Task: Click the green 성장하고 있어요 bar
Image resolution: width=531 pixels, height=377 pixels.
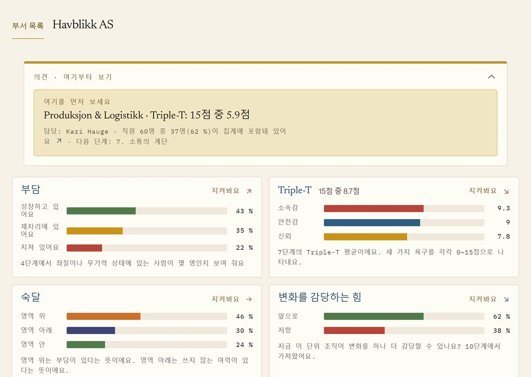Action: pos(101,211)
